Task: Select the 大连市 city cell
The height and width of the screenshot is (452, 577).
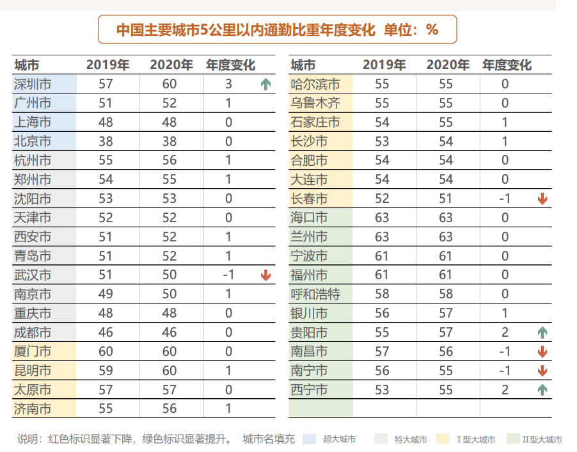Action: (321, 179)
